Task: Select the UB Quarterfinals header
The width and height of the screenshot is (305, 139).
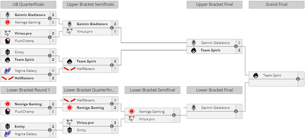Action: tap(28, 4)
